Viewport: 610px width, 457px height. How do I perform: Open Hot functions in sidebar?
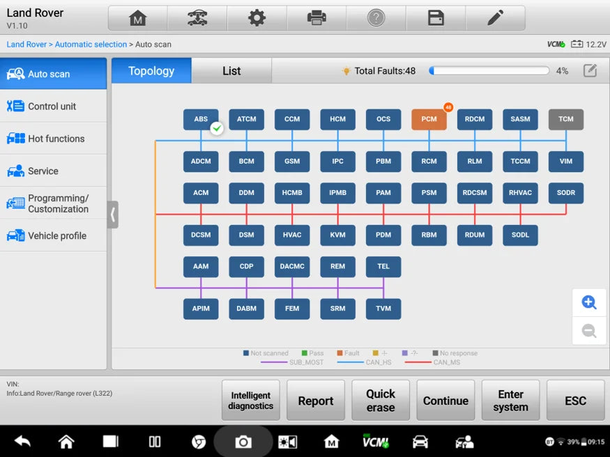pyautogui.click(x=54, y=139)
